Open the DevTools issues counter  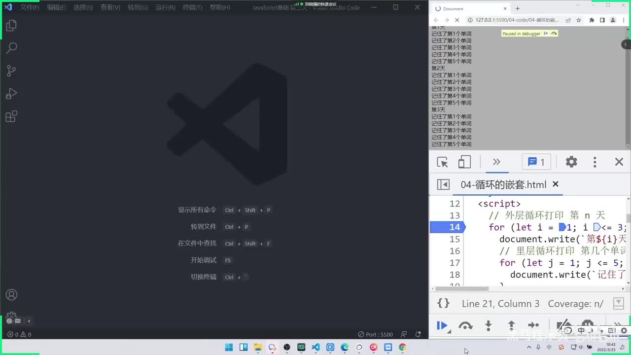(536, 162)
